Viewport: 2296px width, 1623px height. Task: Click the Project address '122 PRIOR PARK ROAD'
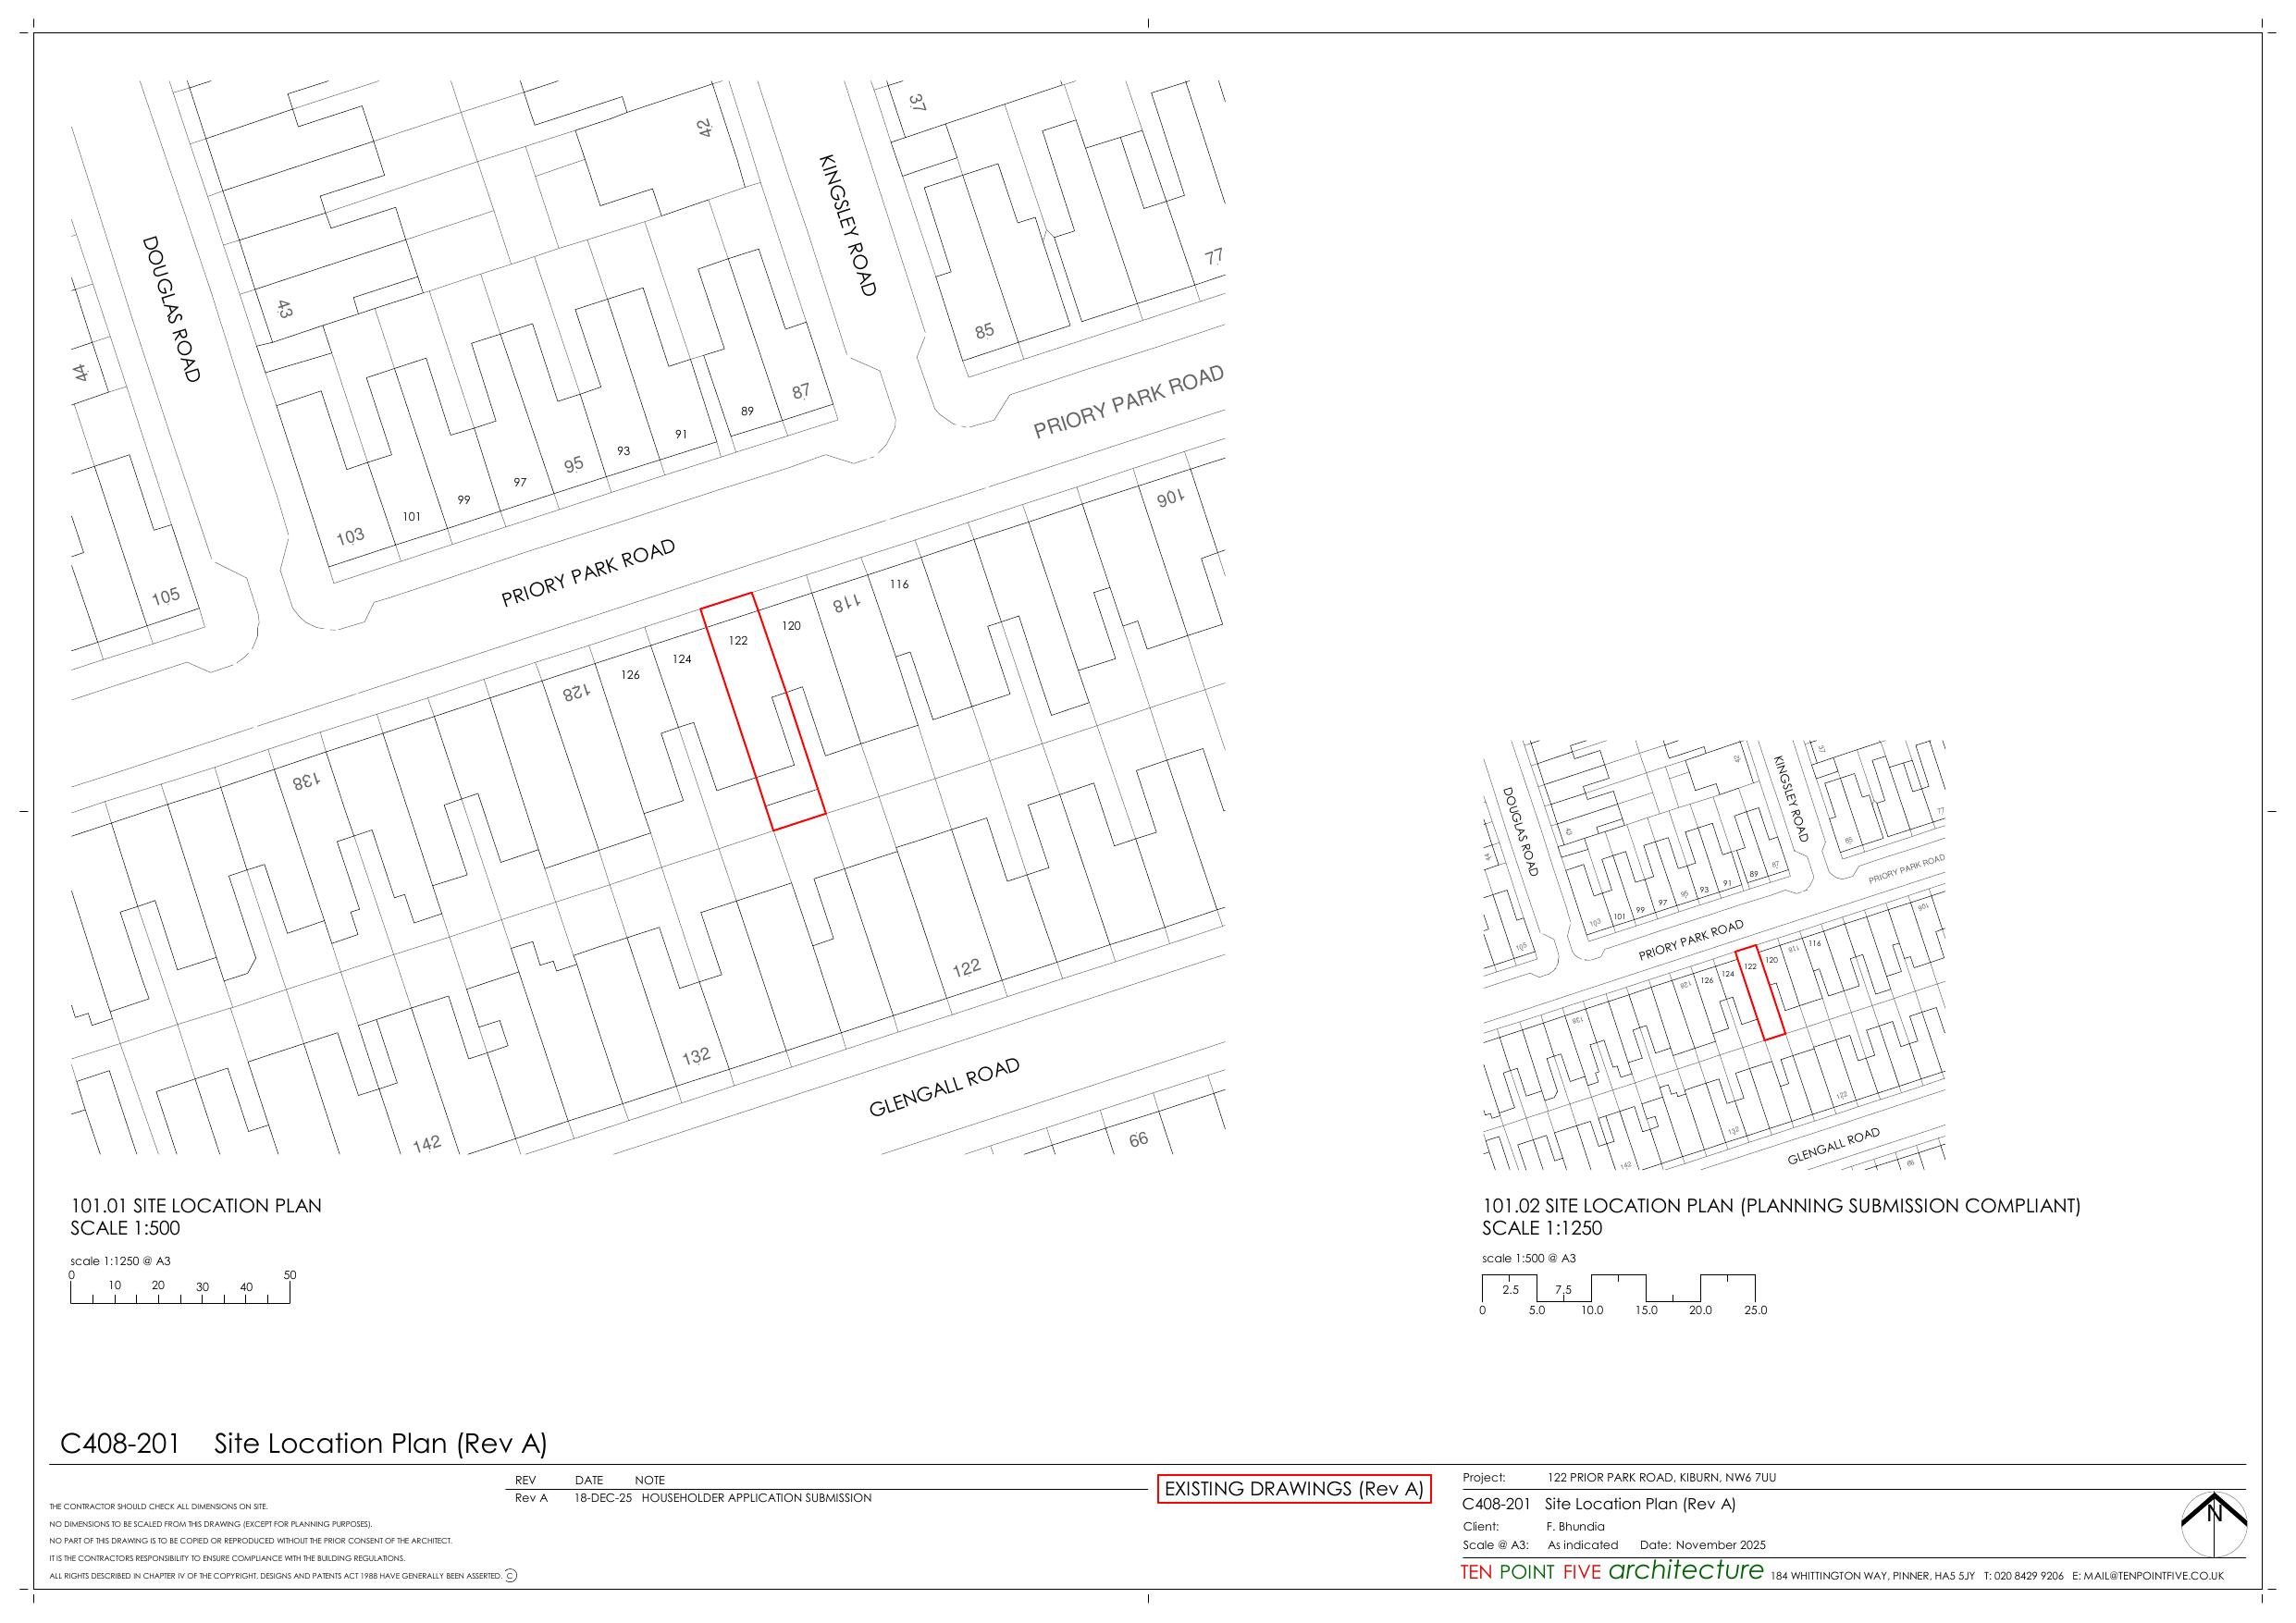click(1661, 1477)
